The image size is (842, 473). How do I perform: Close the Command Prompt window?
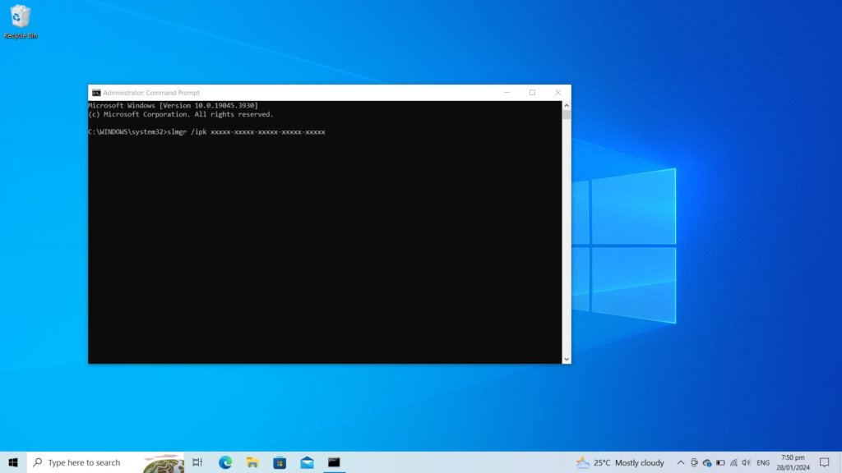[x=558, y=92]
